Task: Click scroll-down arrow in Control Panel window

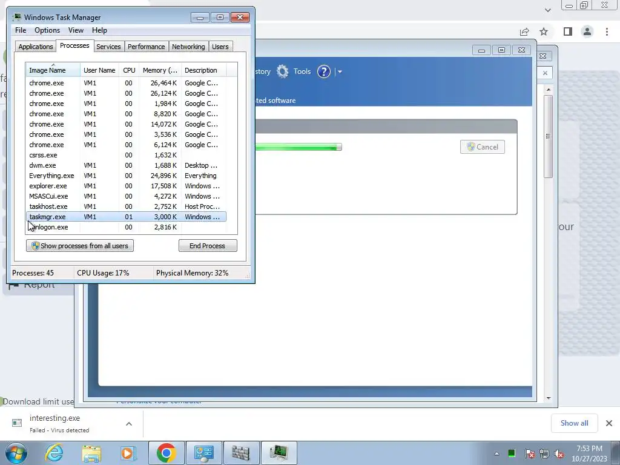Action: (548, 398)
